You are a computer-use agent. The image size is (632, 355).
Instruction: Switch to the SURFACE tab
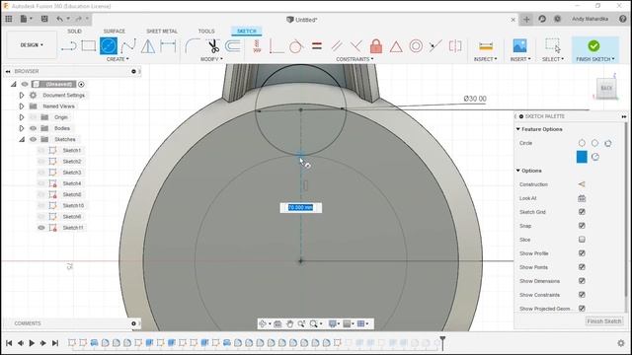tap(115, 31)
